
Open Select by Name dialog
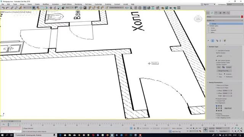click(x=38, y=8)
